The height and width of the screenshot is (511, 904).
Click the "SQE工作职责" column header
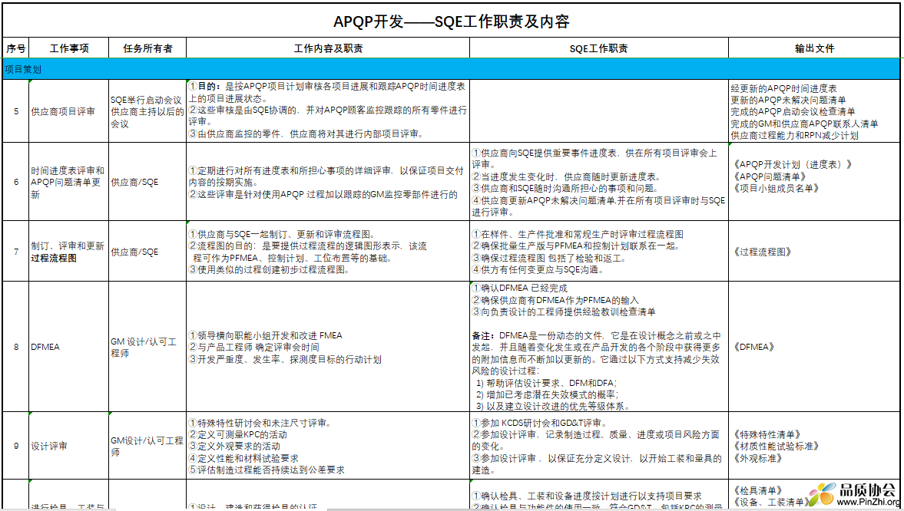[x=599, y=48]
